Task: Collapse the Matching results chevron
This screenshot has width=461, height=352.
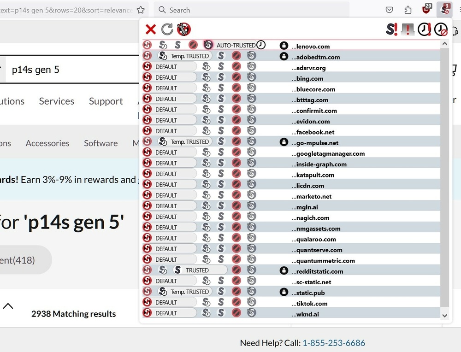Action: (x=8, y=306)
